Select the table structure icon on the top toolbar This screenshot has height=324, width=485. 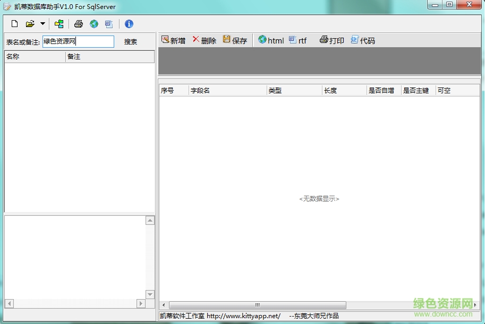[59, 23]
